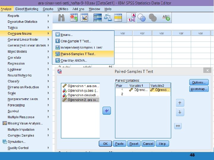Open the Bootstrap dialog button

pyautogui.click(x=199, y=89)
